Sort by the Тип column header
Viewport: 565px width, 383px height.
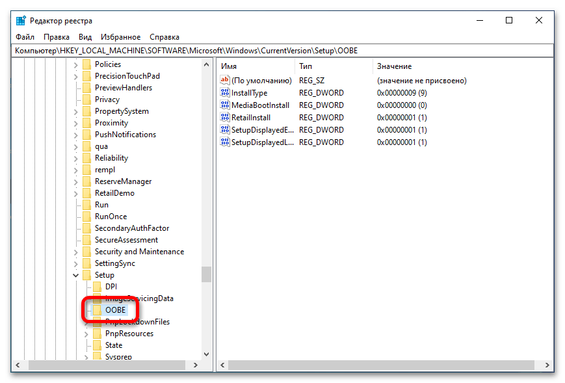tap(334, 66)
